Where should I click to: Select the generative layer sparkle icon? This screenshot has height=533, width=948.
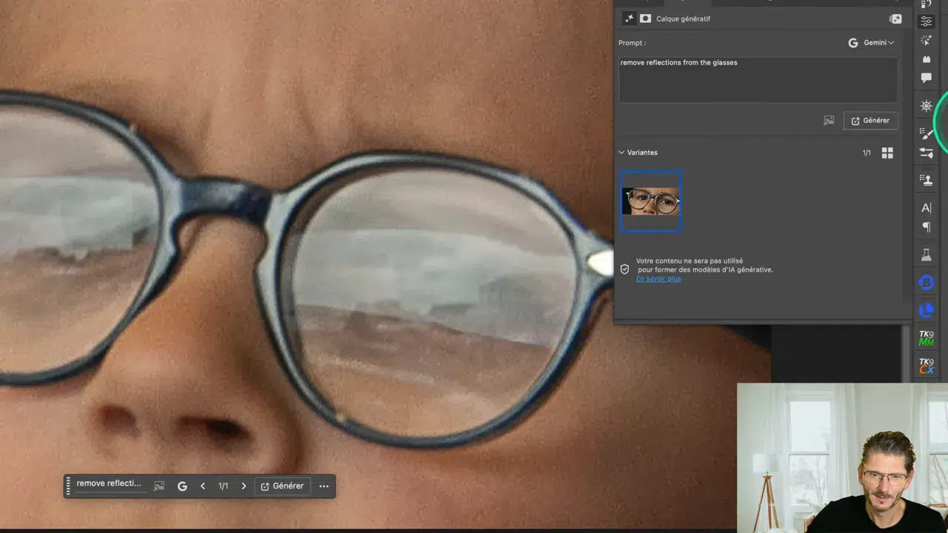(x=629, y=19)
